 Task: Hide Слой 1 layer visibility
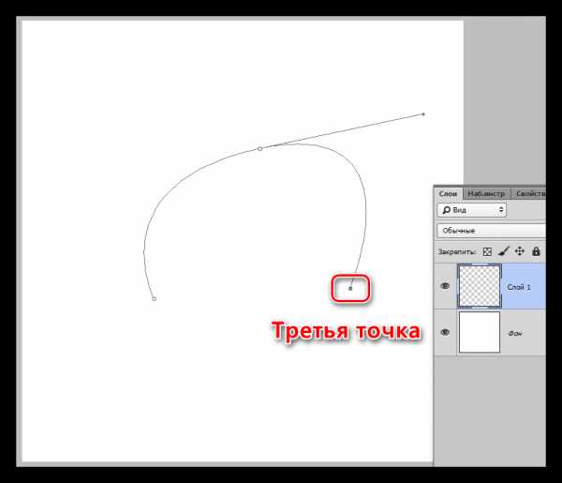coord(445,286)
